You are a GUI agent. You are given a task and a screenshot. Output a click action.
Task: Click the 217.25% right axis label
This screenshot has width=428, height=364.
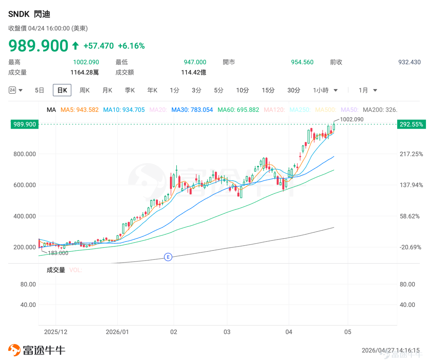[411, 154]
